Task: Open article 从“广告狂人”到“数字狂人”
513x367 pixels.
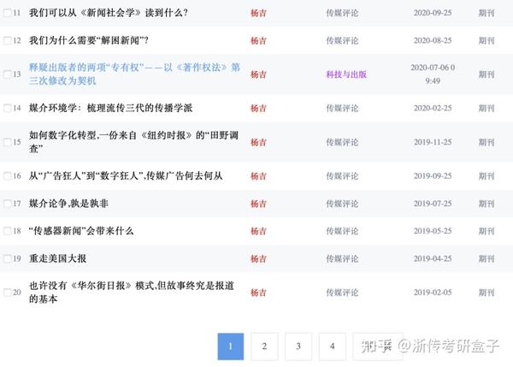Action: pyautogui.click(x=126, y=176)
